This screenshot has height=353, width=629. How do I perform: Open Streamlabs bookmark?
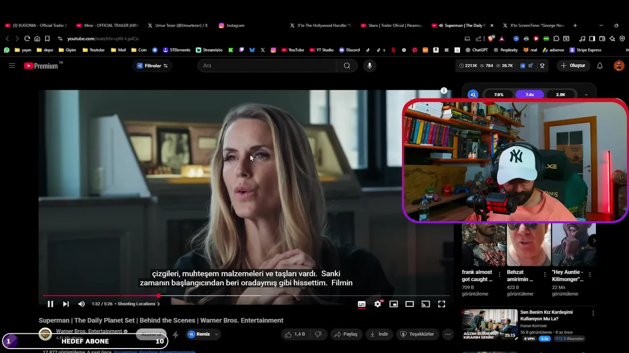pos(209,50)
